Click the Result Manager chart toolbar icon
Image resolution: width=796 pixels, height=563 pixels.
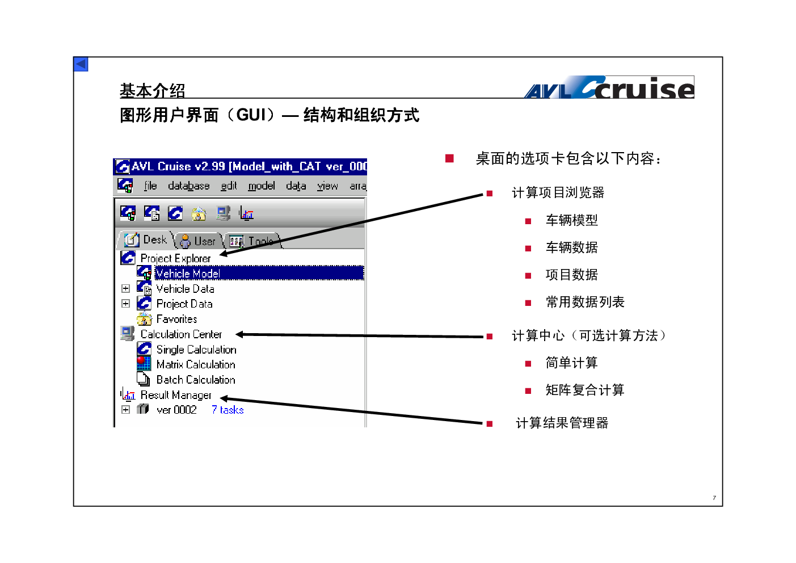[x=246, y=213]
